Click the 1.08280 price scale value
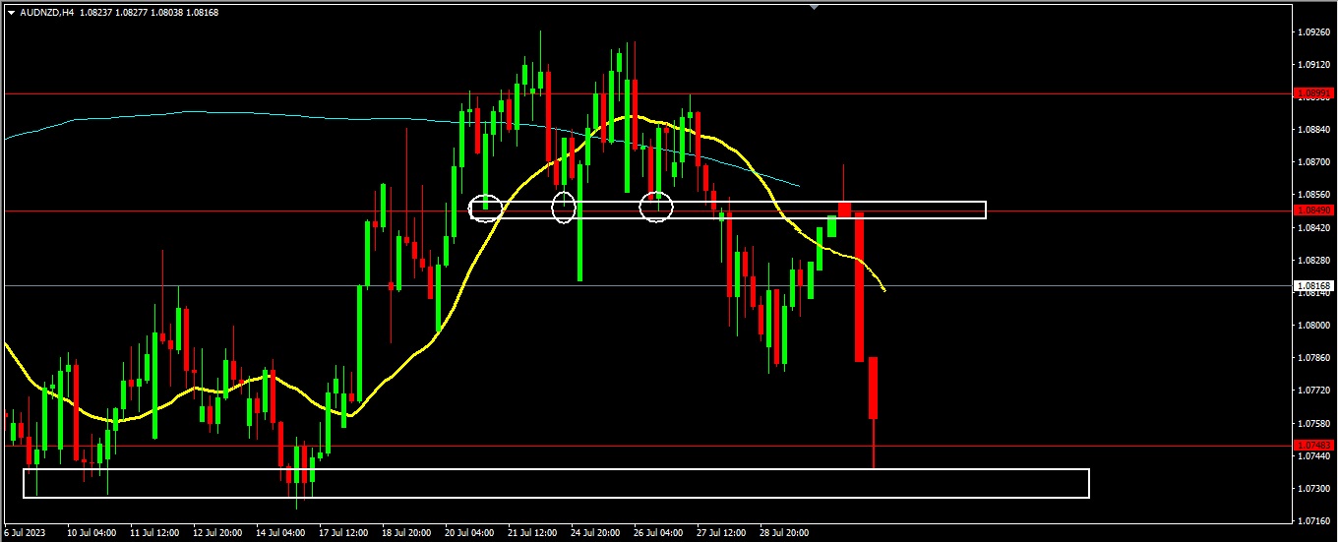The width and height of the screenshot is (1339, 542). (x=1314, y=260)
